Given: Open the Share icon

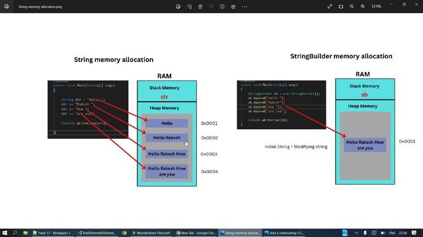Looking at the screenshot, I should point(233,7).
